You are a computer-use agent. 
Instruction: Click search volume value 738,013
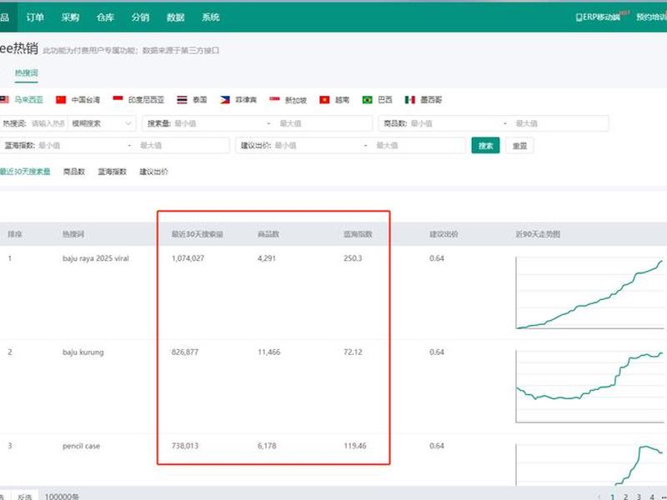(x=185, y=446)
